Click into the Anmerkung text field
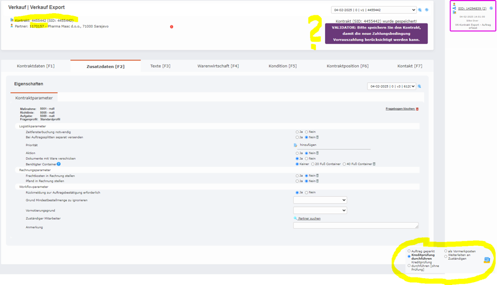Screen dimensions: 497x285 [355, 225]
